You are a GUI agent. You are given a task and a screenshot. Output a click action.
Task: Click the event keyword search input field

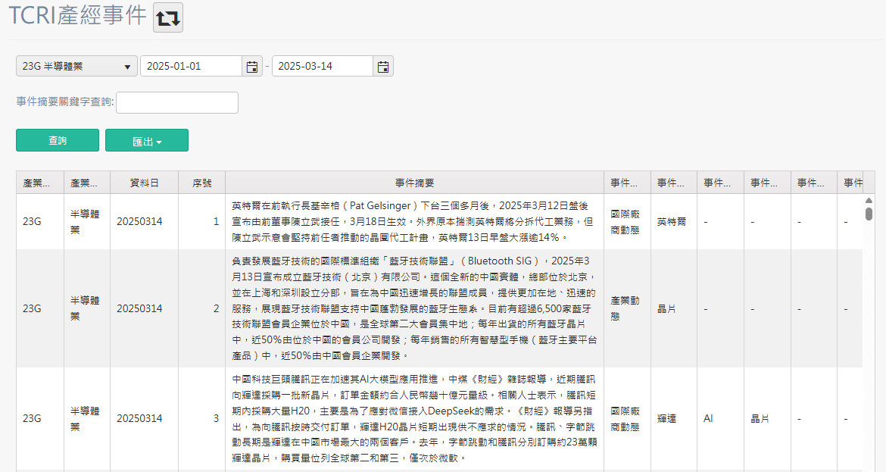177,102
